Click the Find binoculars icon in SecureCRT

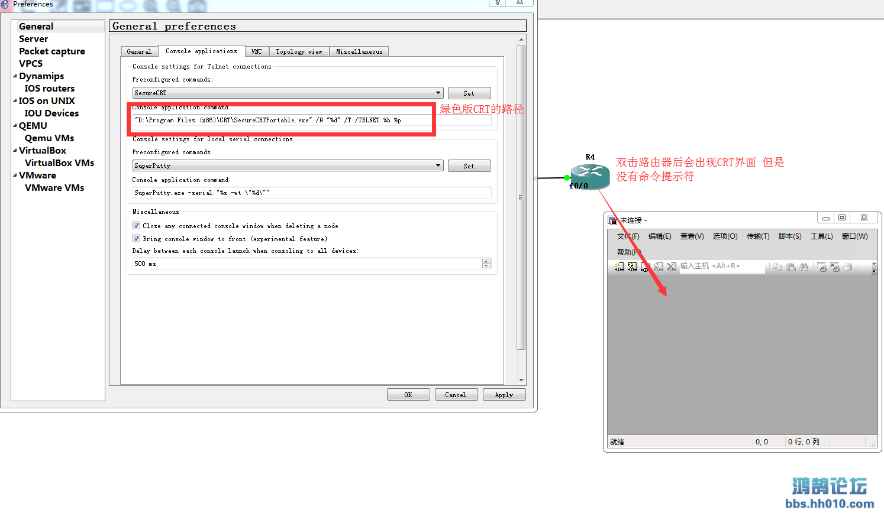point(804,267)
